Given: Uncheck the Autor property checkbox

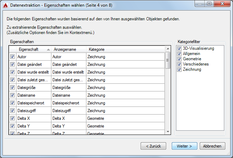Looking at the screenshot, I should [13, 56].
